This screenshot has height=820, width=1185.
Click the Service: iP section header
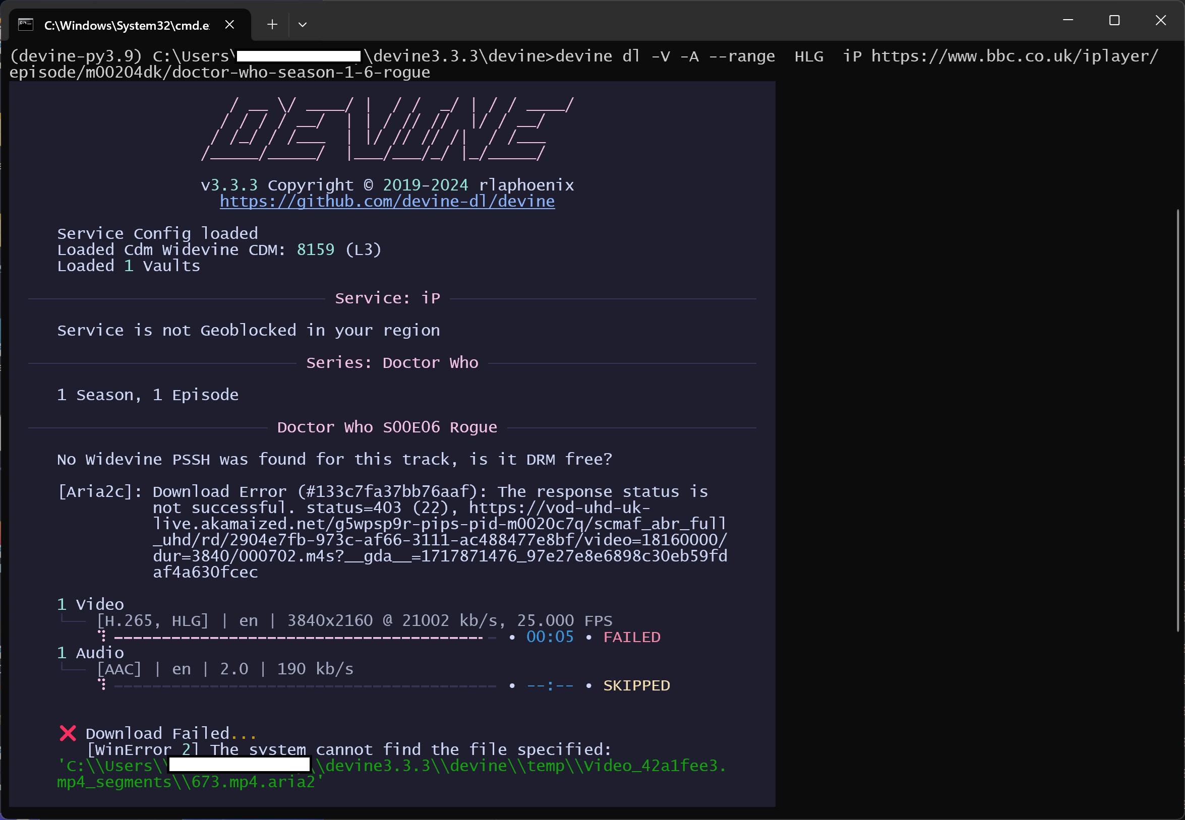pos(387,298)
